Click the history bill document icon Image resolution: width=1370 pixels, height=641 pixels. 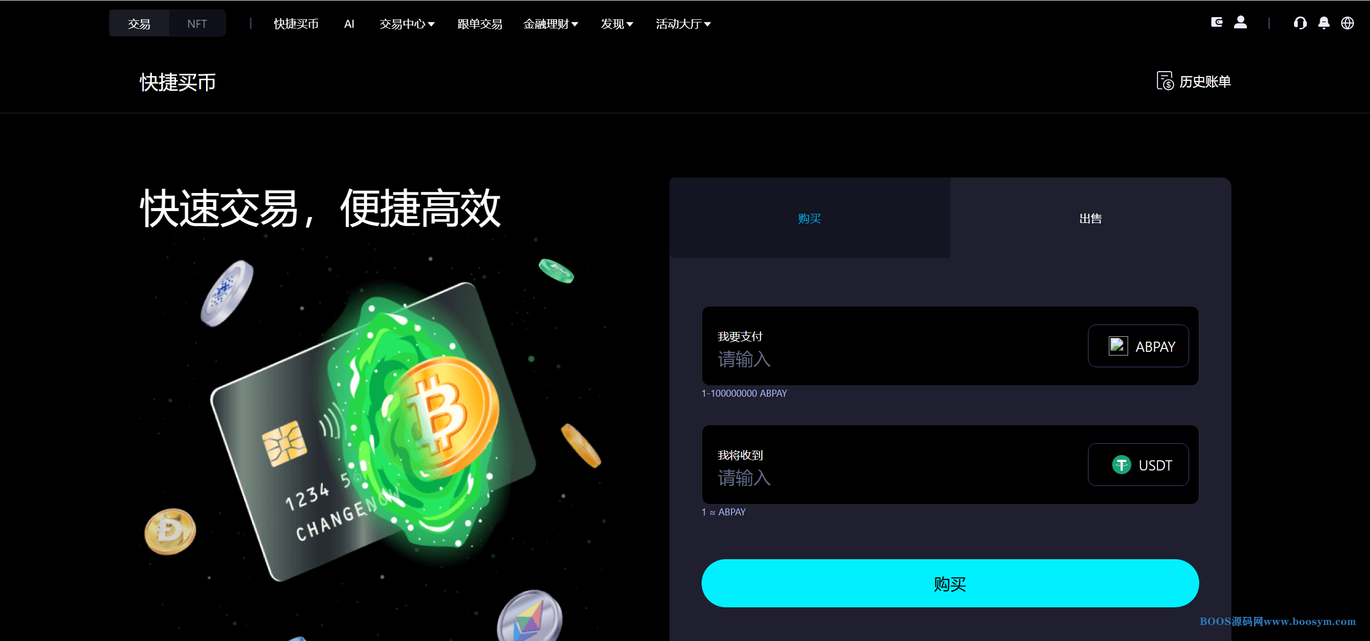[1165, 81]
